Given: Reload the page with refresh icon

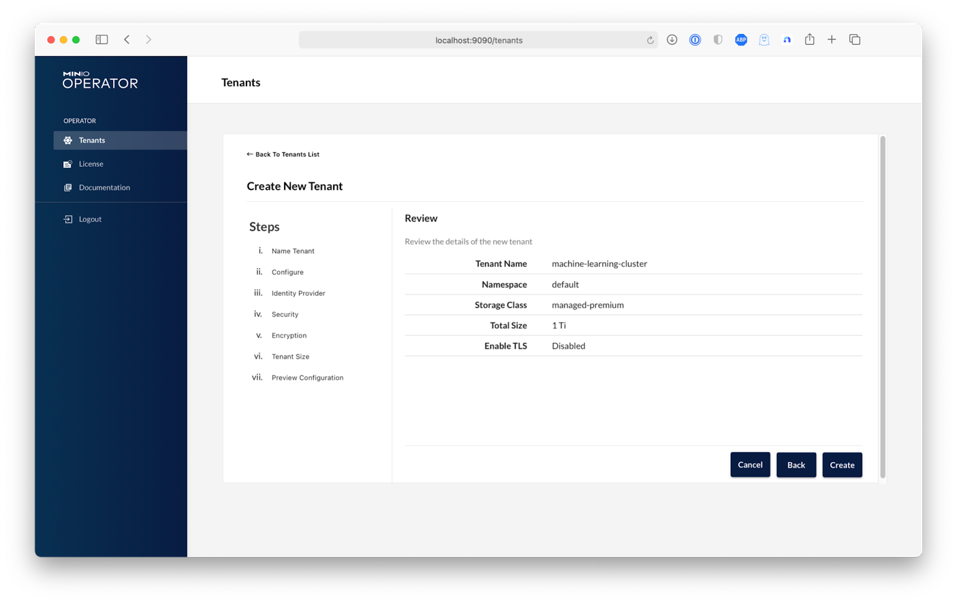Looking at the screenshot, I should tap(650, 40).
